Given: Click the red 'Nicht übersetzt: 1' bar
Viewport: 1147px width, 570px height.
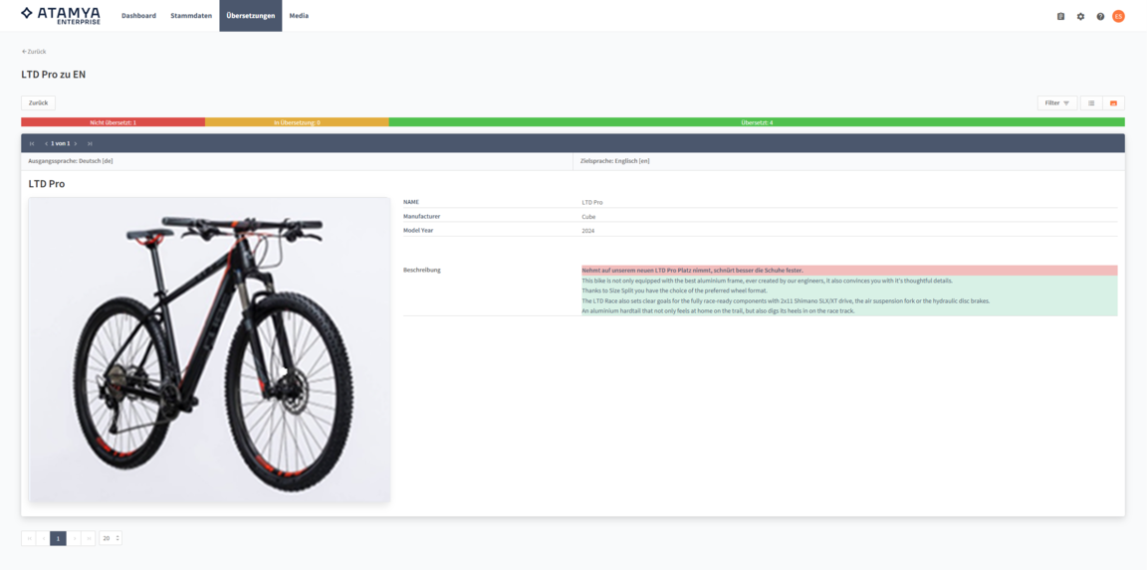Looking at the screenshot, I should 113,122.
